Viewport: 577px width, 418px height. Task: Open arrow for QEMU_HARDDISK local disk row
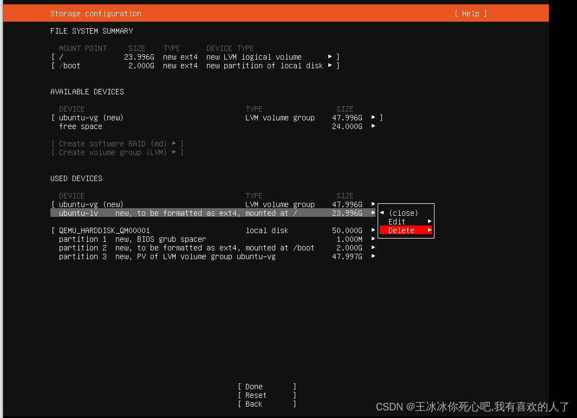pyautogui.click(x=373, y=230)
